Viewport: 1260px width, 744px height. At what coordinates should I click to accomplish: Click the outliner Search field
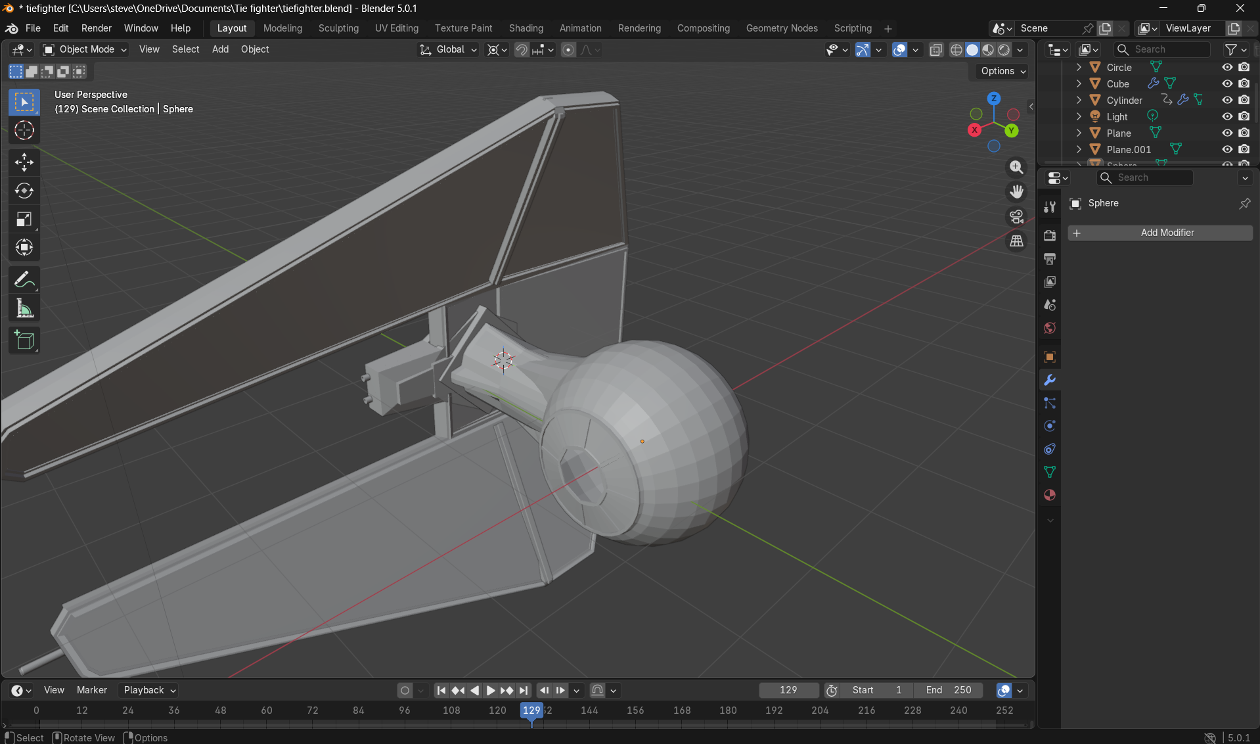click(1161, 49)
